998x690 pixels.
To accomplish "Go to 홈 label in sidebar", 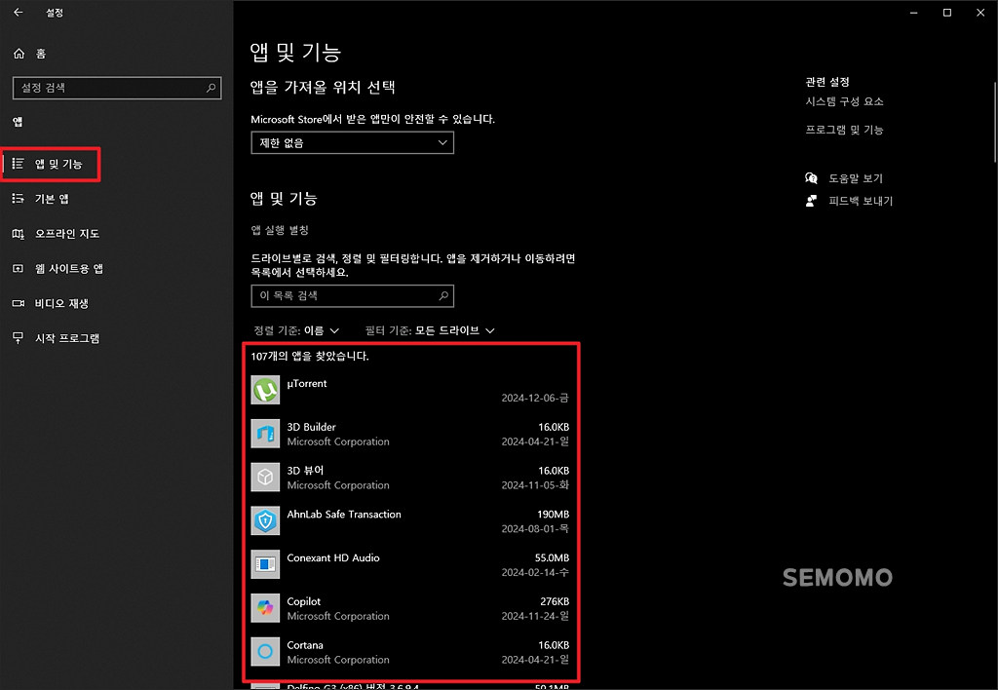I will 41,54.
